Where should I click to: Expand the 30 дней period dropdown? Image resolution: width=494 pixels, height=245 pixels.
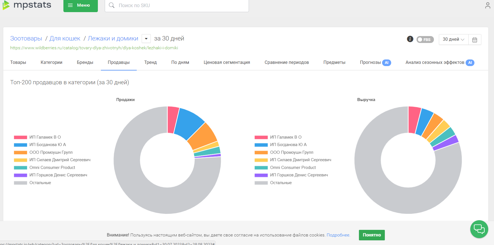click(453, 39)
